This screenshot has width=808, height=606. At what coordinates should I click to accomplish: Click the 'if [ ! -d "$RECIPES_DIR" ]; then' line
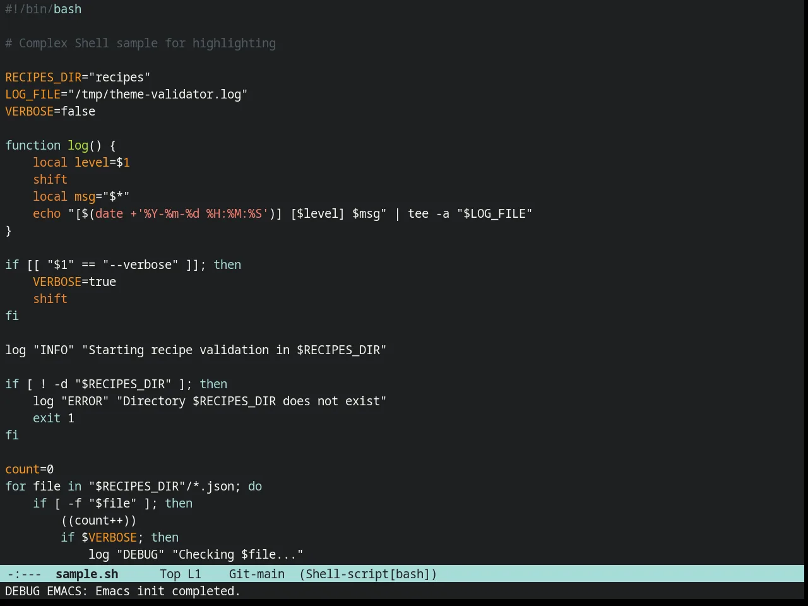[116, 384]
